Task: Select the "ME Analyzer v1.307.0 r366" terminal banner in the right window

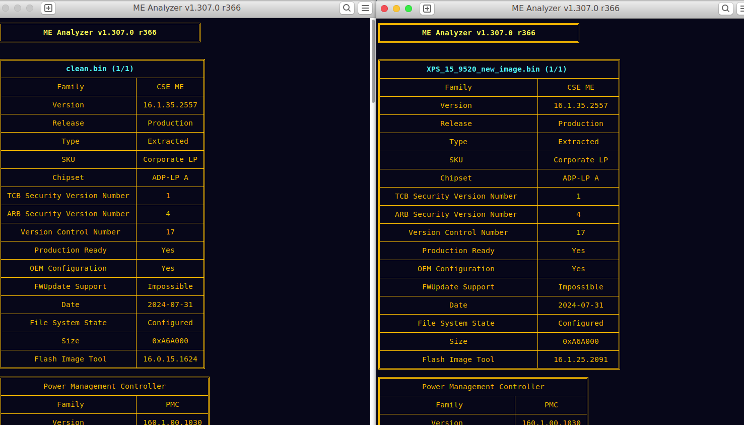Action: [479, 33]
